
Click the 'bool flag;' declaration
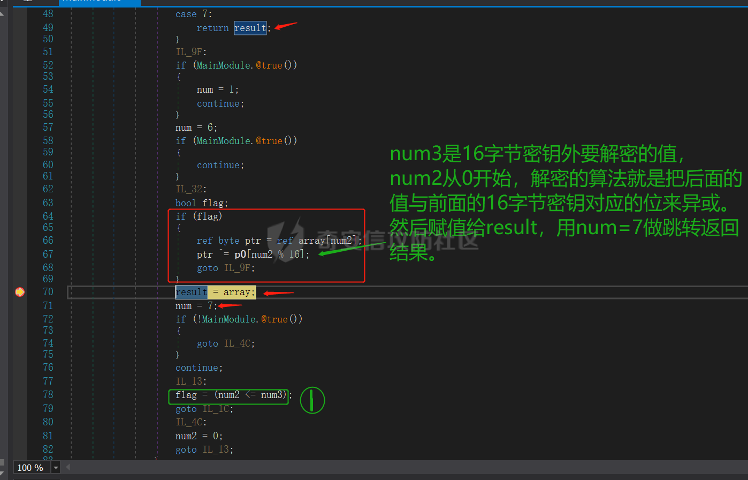click(202, 203)
